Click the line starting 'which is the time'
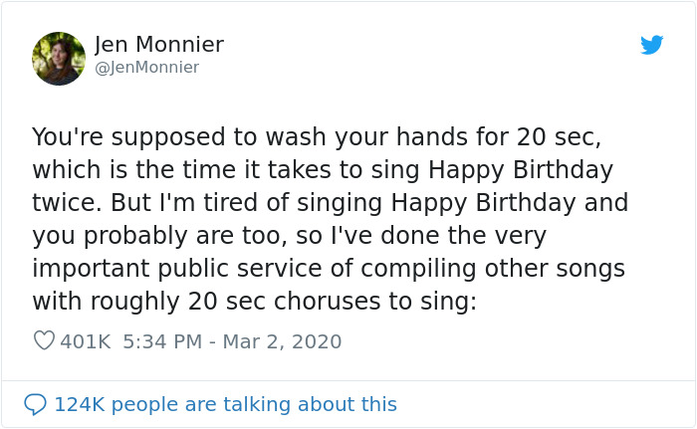 pos(322,169)
